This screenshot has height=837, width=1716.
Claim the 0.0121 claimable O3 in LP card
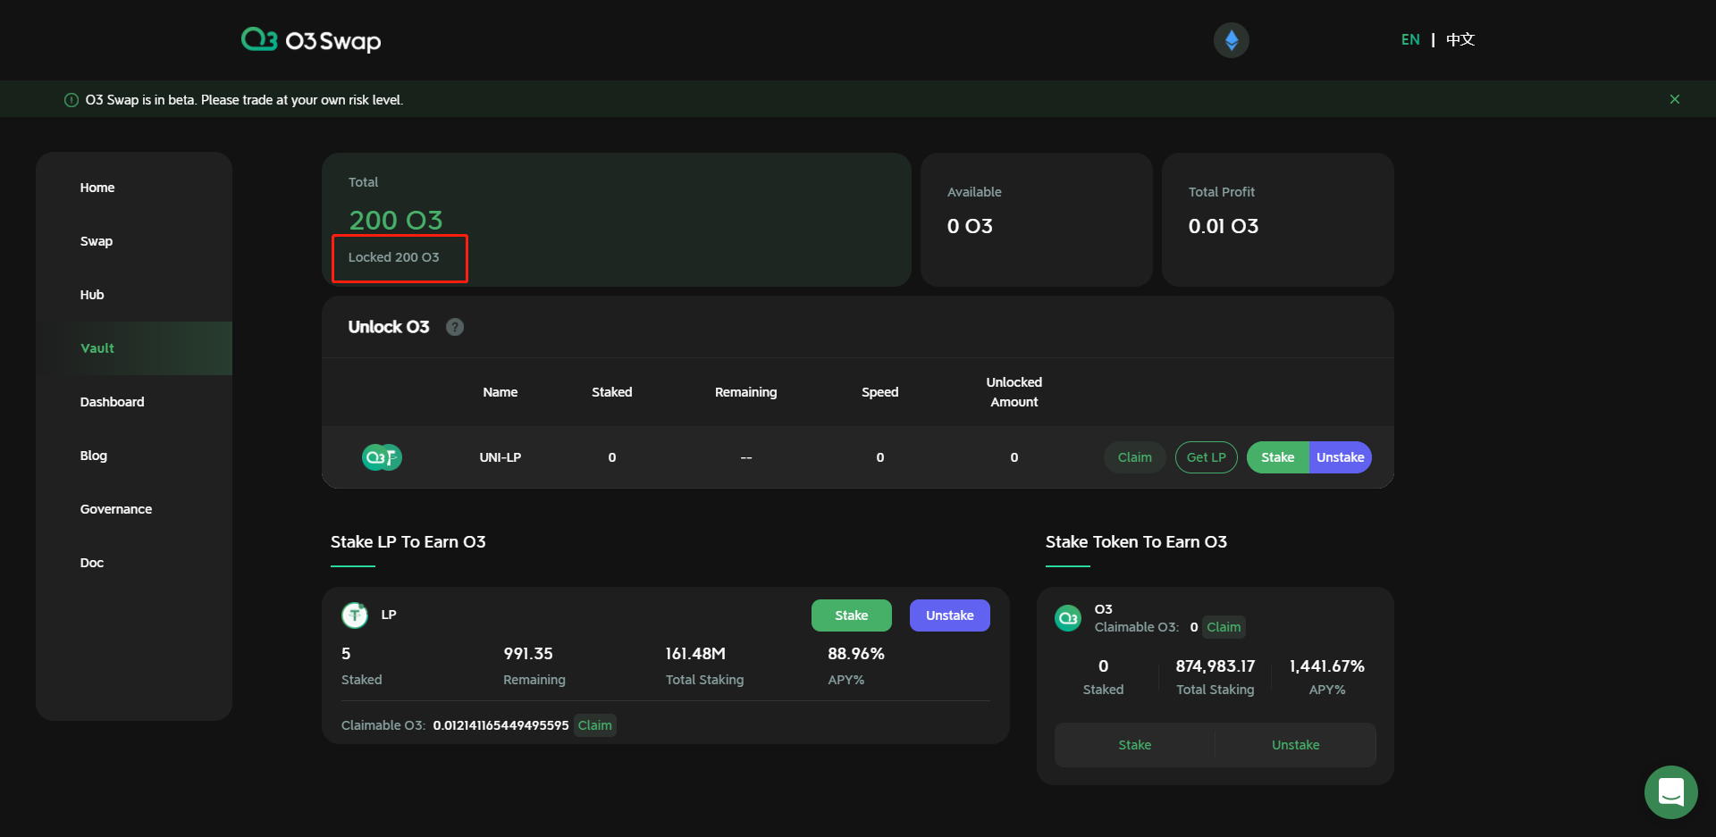tap(595, 725)
